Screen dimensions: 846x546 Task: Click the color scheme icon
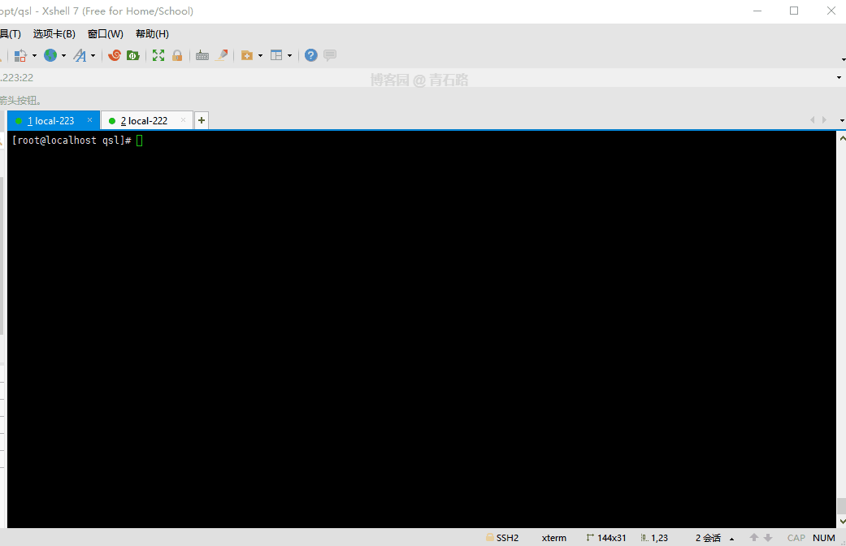click(x=20, y=55)
